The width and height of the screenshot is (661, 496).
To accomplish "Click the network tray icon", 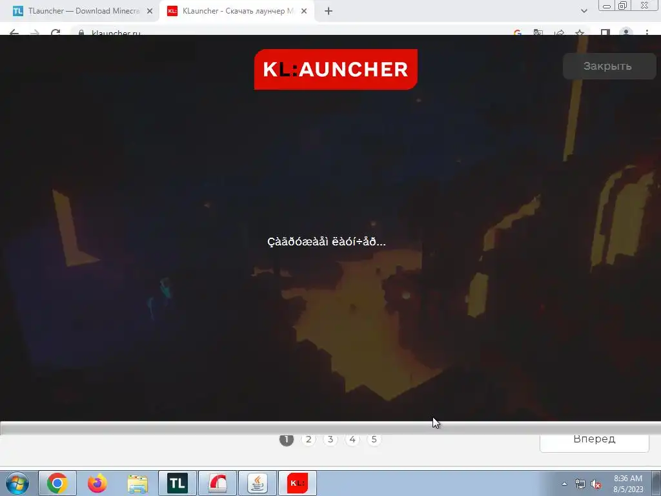I will [580, 484].
